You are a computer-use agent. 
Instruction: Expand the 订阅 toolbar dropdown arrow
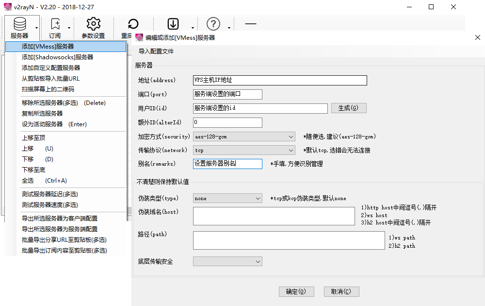point(69,28)
